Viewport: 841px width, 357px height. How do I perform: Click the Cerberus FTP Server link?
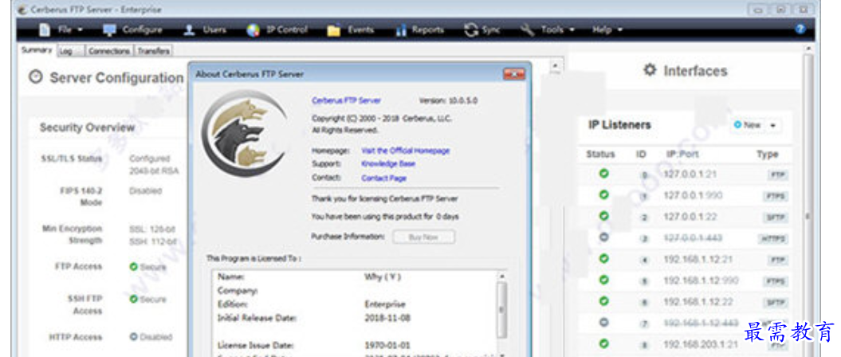point(346,100)
